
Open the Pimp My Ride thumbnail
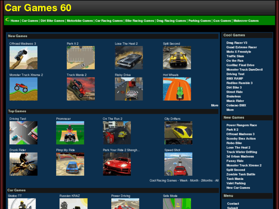(x=70, y=164)
